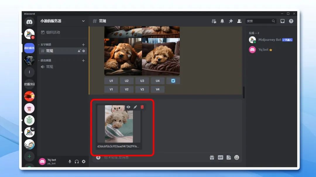The image size is (316, 177).
Task: Click the V2 variation button
Action: click(127, 89)
